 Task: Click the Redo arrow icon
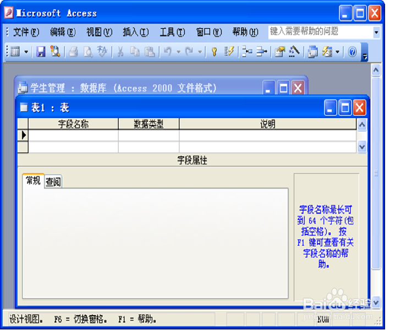[x=189, y=52]
